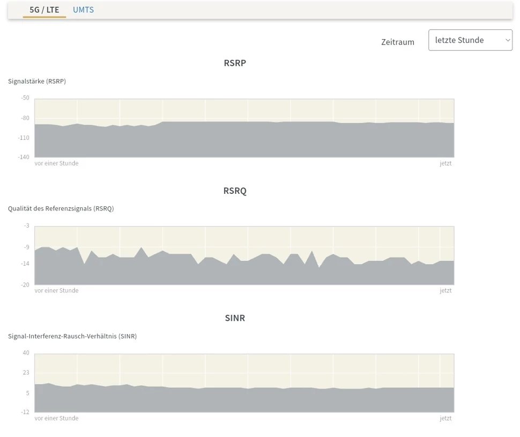Click the SINR section heading
The image size is (520, 437).
[x=235, y=318]
